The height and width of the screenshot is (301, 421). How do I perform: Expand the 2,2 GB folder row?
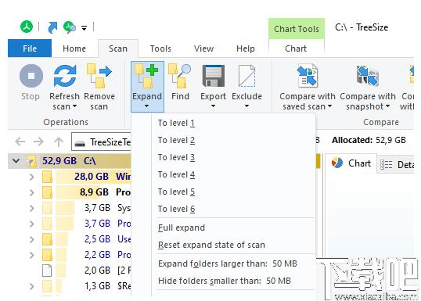(31, 255)
